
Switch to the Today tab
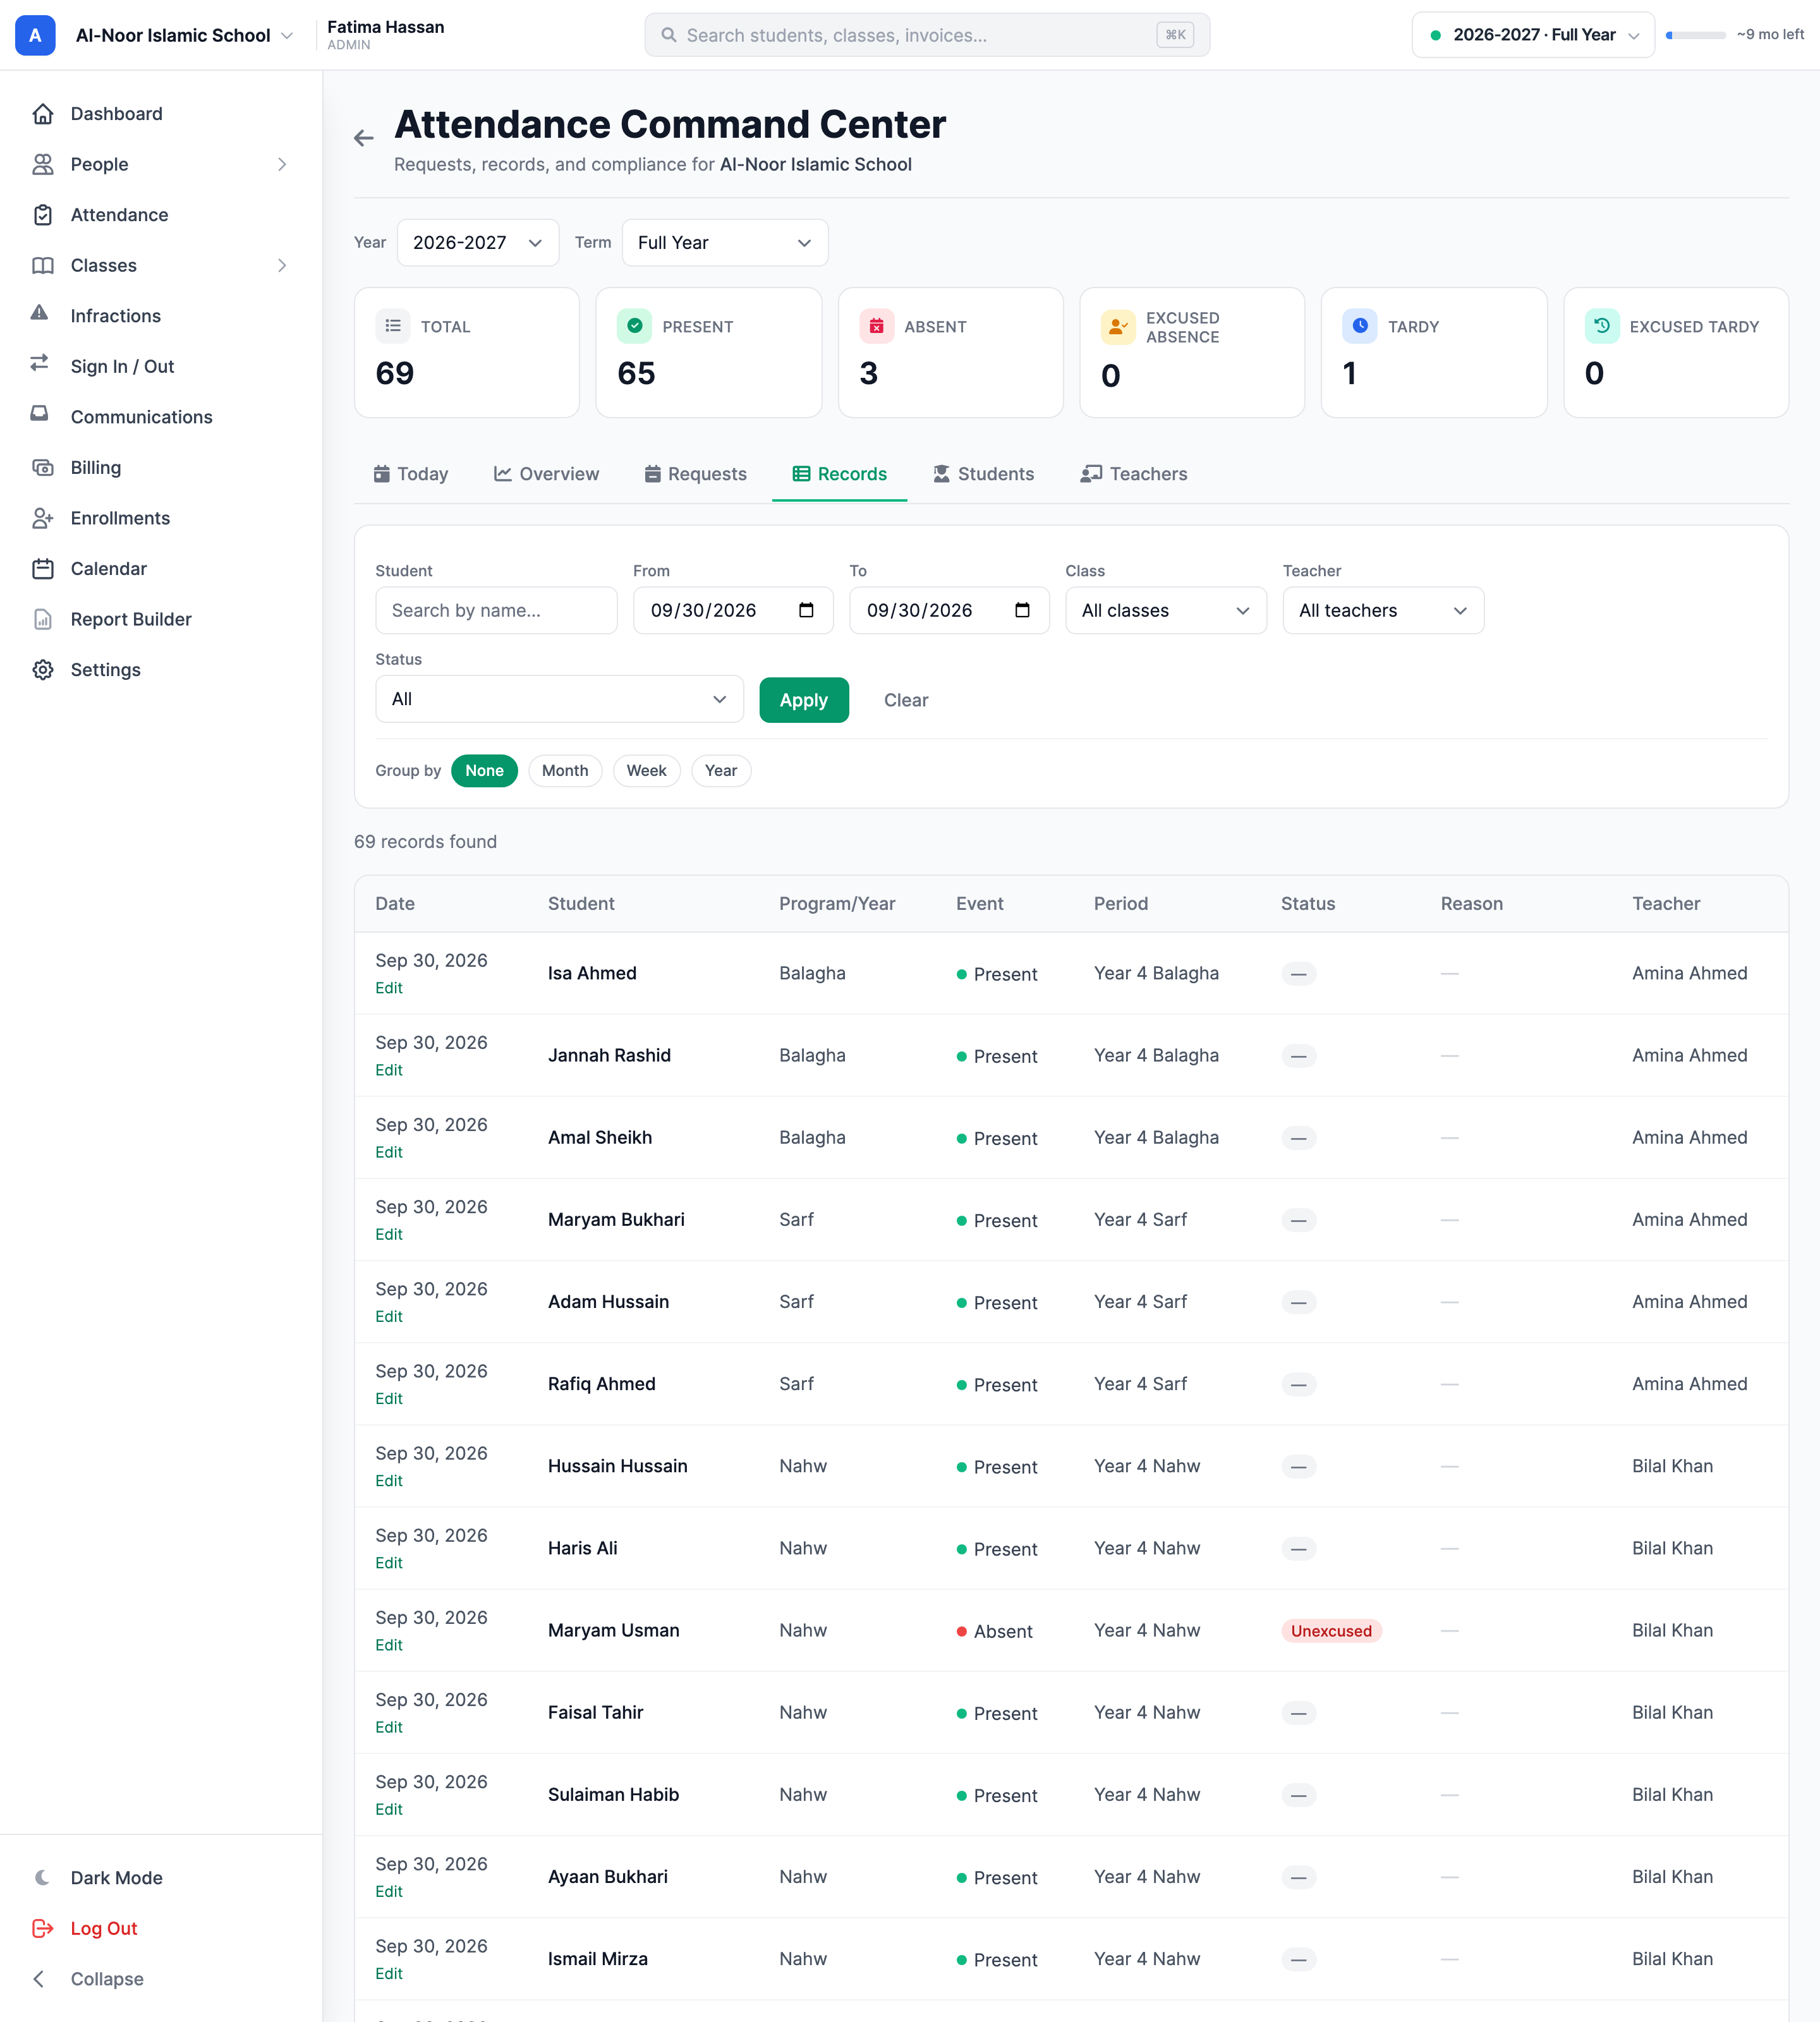(411, 474)
